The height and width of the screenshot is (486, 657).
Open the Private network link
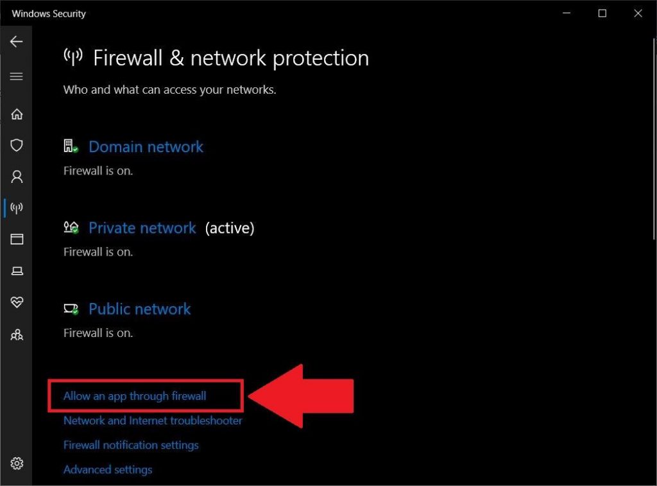point(142,228)
